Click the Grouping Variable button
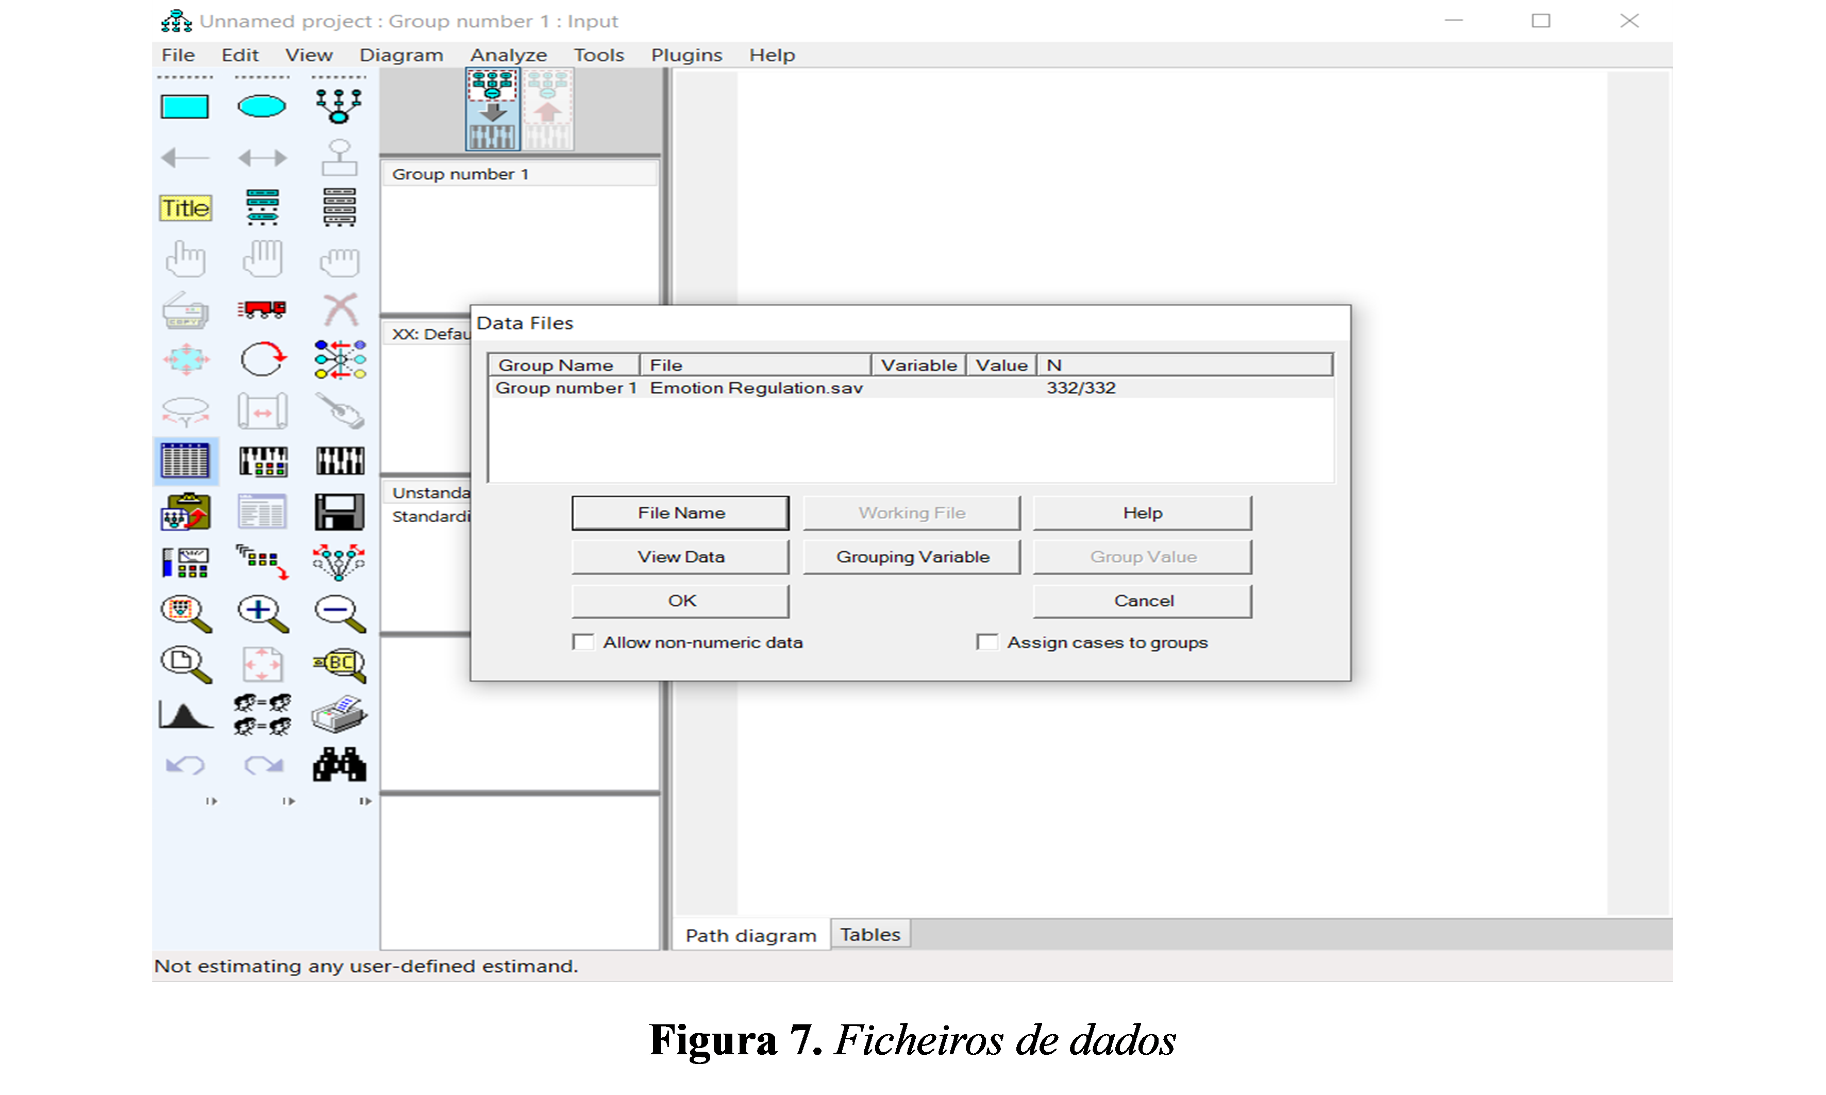The image size is (1826, 1095). 912,557
